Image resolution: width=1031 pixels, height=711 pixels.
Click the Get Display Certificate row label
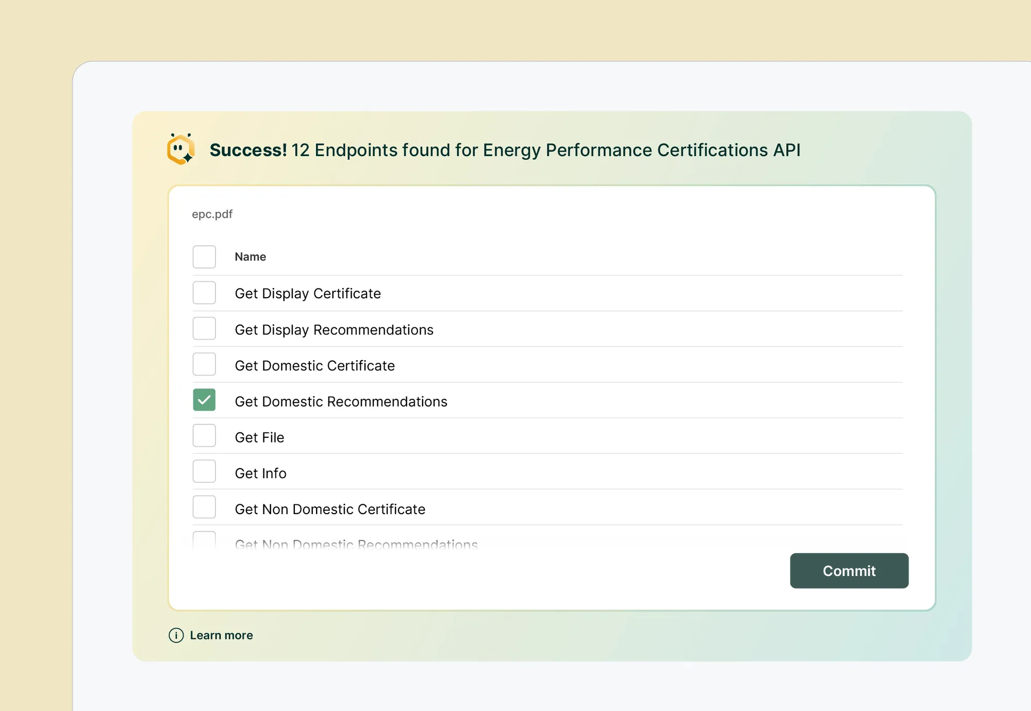tap(308, 294)
